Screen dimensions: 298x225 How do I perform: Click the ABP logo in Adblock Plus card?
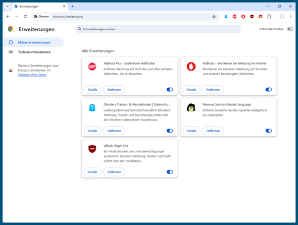tap(92, 67)
